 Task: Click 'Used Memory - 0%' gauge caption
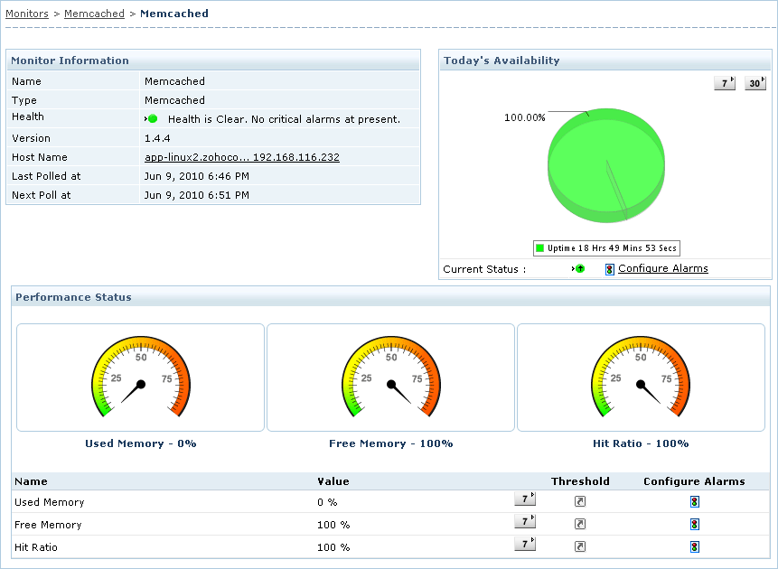click(141, 443)
